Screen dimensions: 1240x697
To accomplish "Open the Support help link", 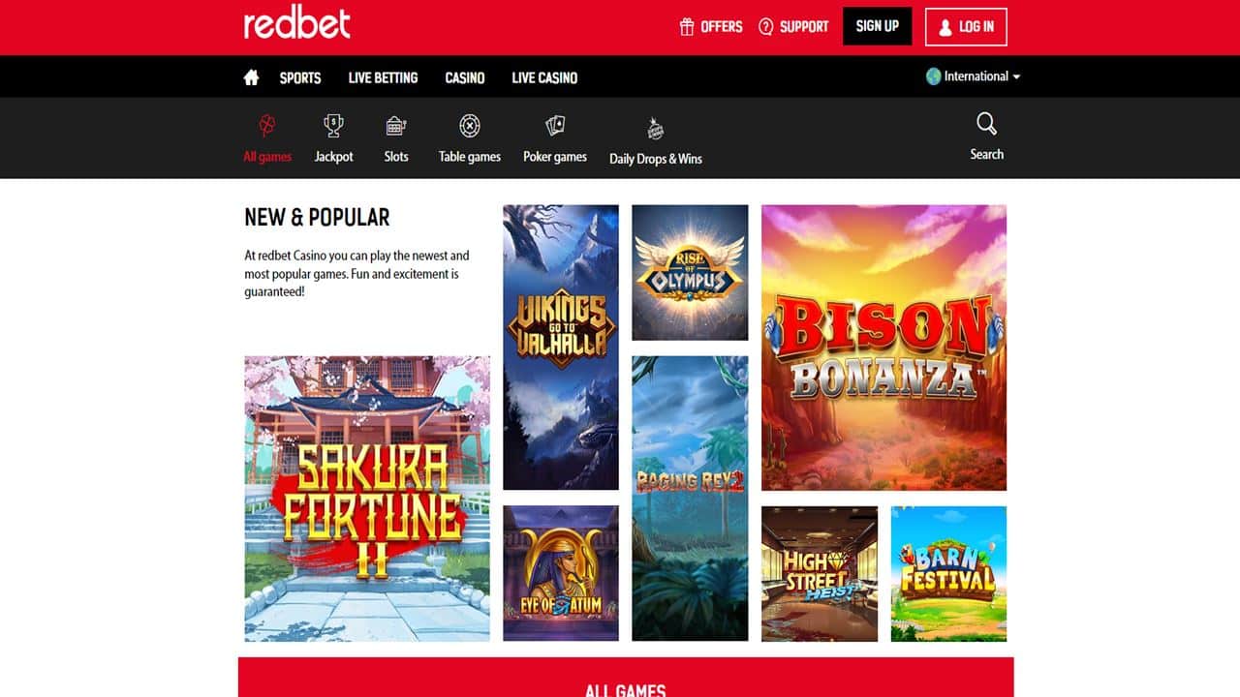I will 793,26.
